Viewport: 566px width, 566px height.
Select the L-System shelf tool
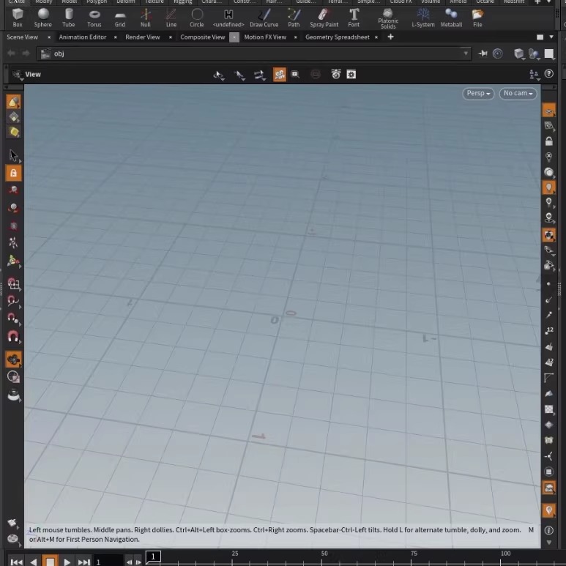(x=423, y=18)
